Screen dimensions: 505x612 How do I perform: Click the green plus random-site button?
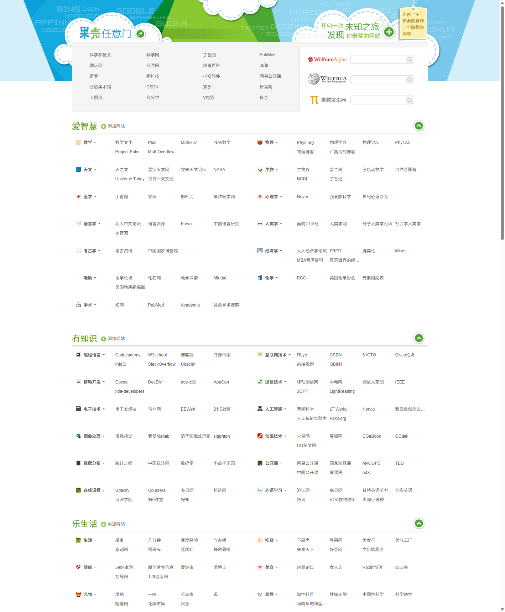tap(389, 32)
